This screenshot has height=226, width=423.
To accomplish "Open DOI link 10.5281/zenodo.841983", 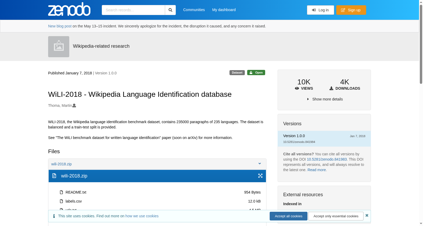I will (x=327, y=159).
